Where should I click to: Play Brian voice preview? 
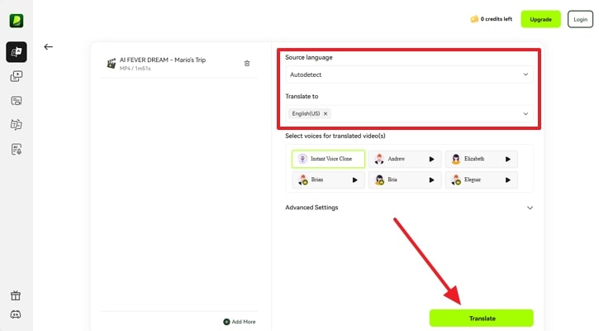[355, 180]
